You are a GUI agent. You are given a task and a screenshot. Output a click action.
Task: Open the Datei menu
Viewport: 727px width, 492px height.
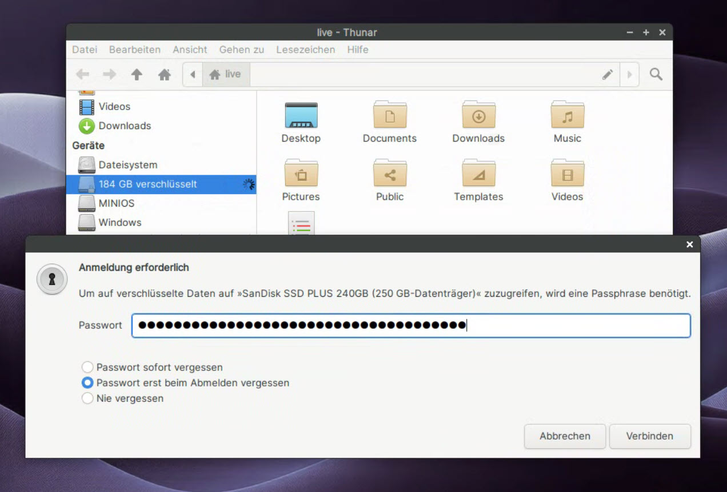85,50
